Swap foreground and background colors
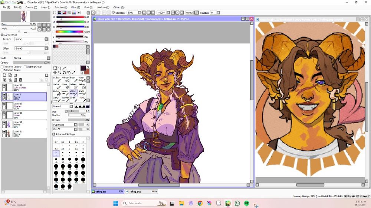 click(88, 67)
